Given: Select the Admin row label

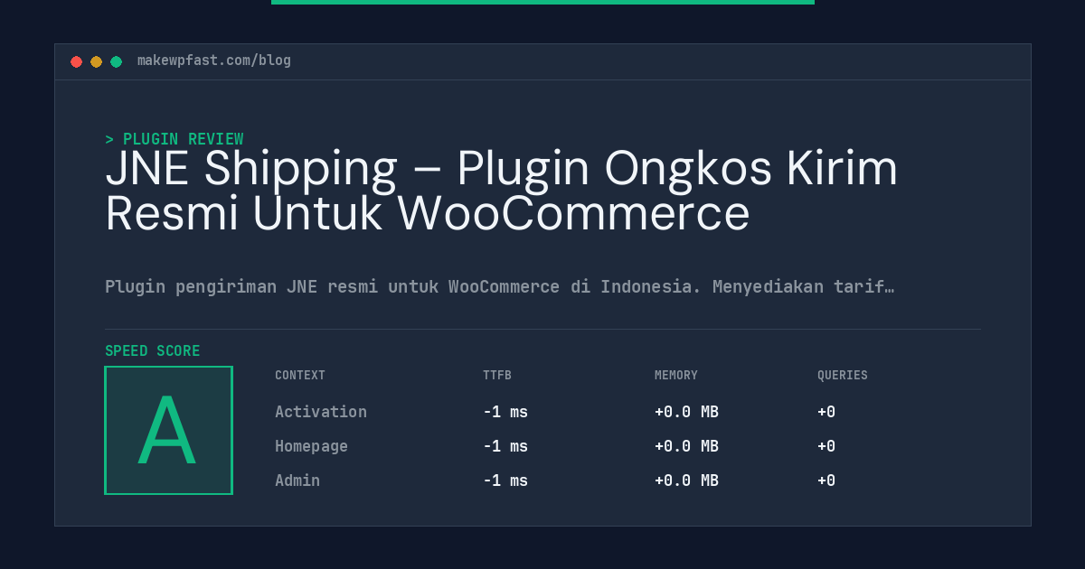Looking at the screenshot, I should click(297, 480).
